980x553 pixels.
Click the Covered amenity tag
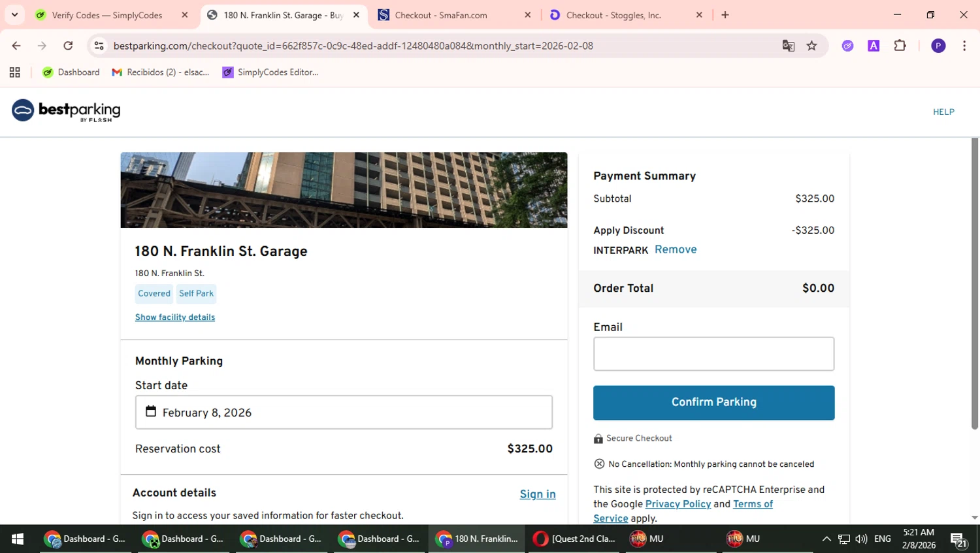coord(154,294)
